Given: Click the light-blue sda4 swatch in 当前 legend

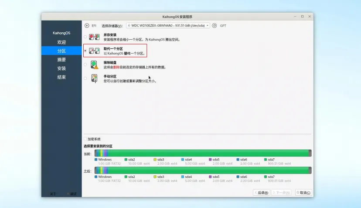Looking at the screenshot, I should coord(183,160).
